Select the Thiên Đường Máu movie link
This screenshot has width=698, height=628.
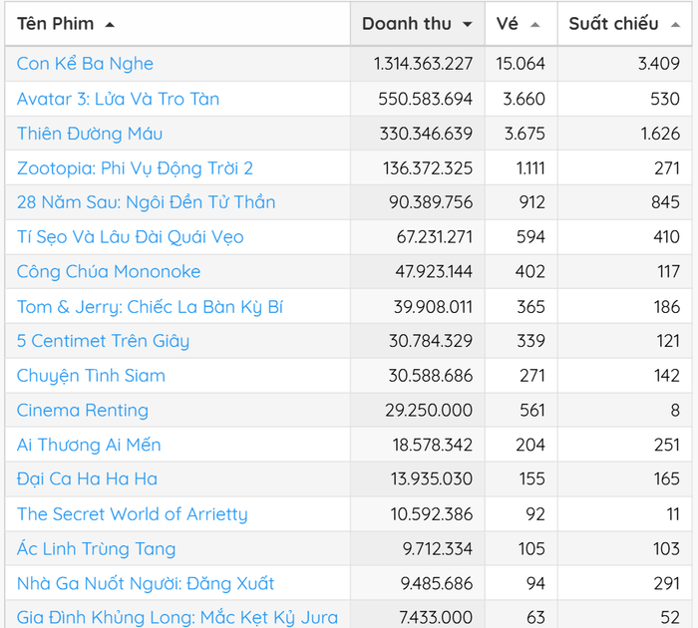[x=90, y=134]
